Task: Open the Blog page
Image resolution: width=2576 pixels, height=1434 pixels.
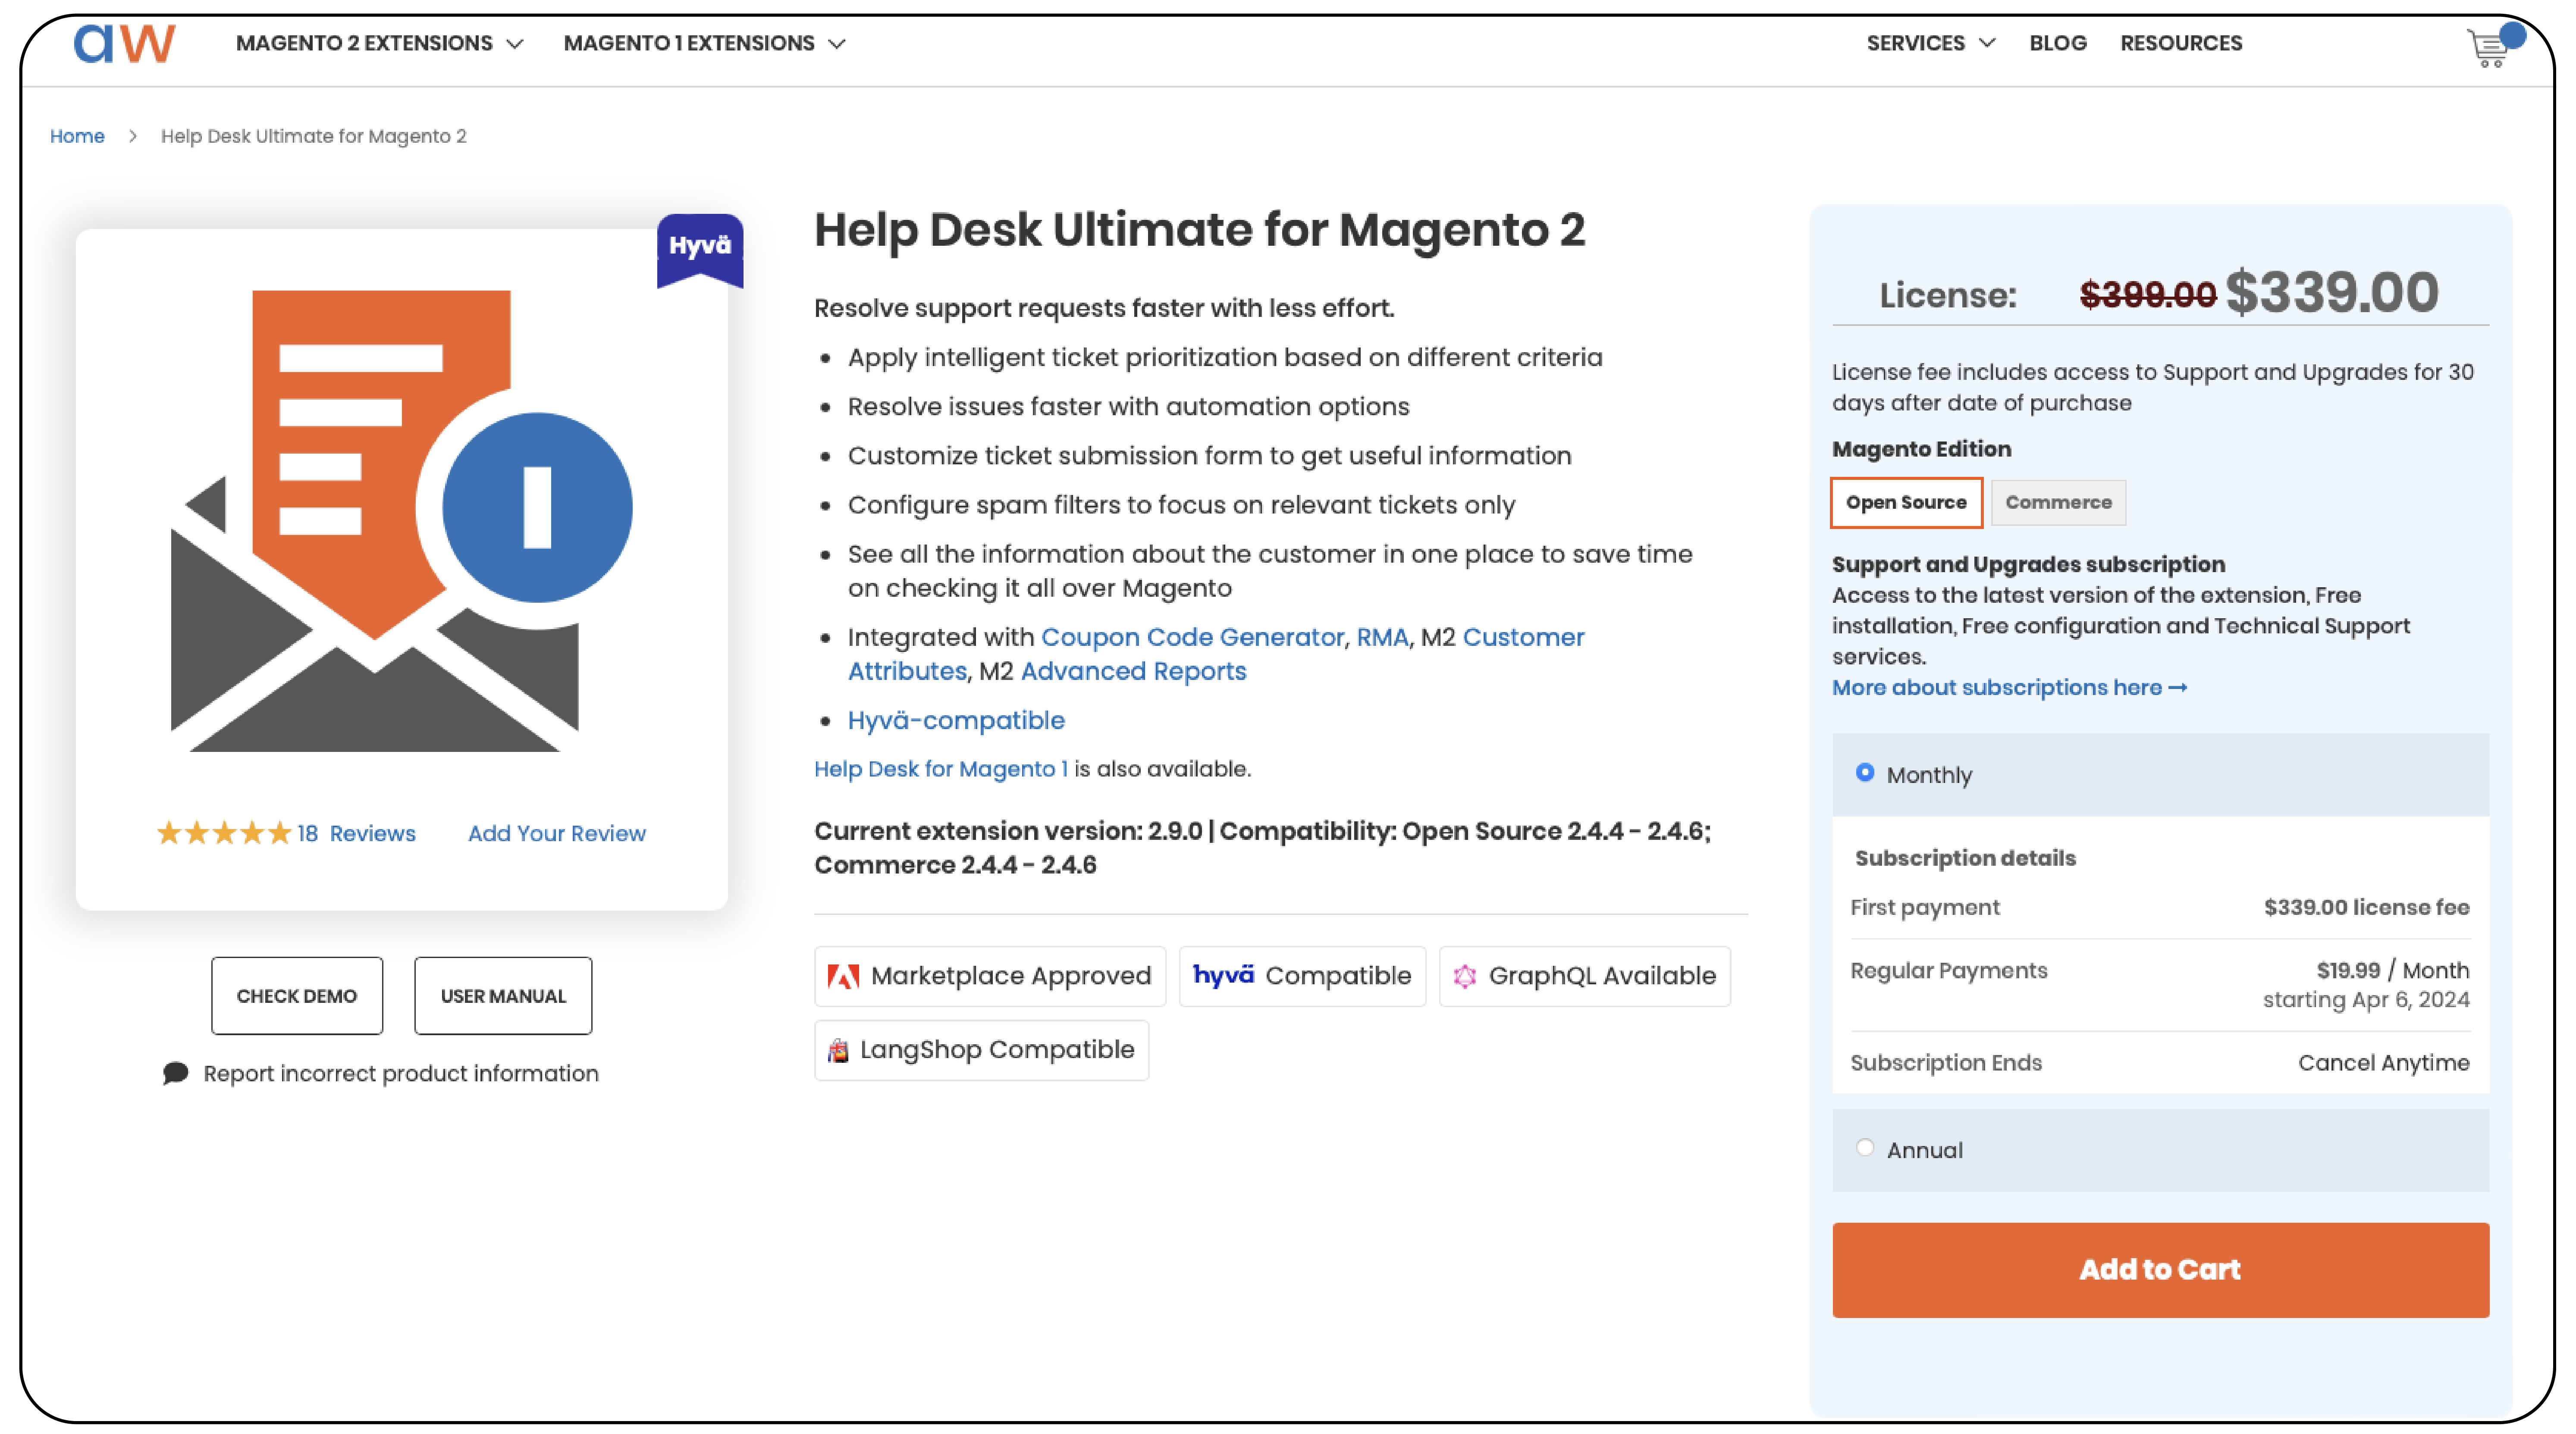Action: click(x=2058, y=43)
